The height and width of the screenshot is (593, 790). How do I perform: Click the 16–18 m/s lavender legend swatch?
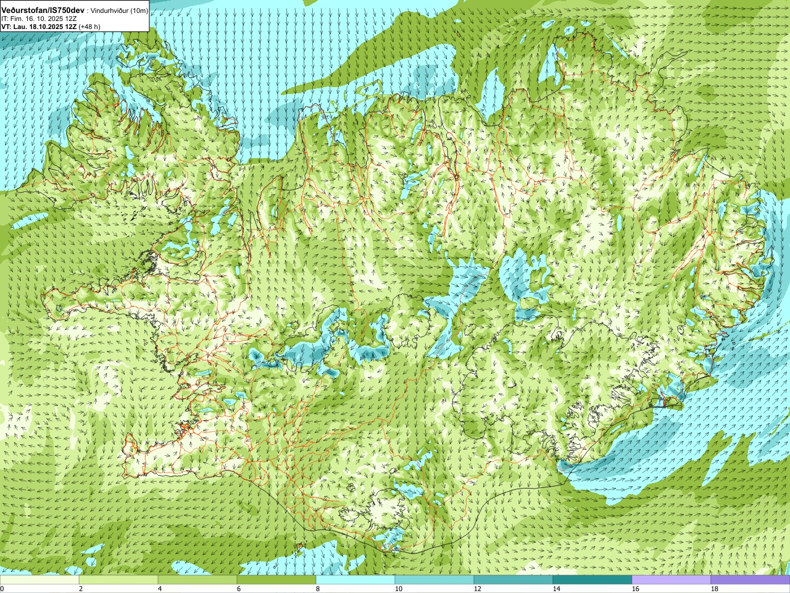point(671,581)
